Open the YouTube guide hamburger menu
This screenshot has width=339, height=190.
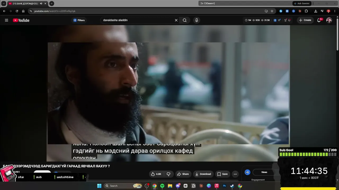(7, 20)
